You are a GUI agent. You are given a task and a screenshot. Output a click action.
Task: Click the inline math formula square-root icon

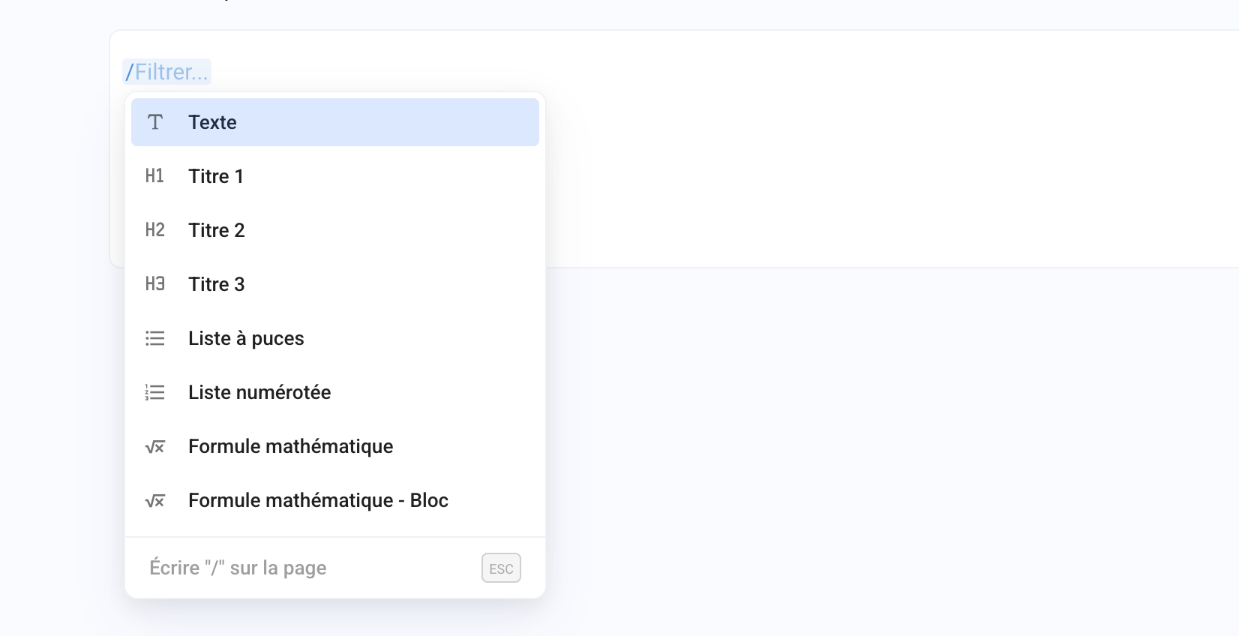coord(155,447)
